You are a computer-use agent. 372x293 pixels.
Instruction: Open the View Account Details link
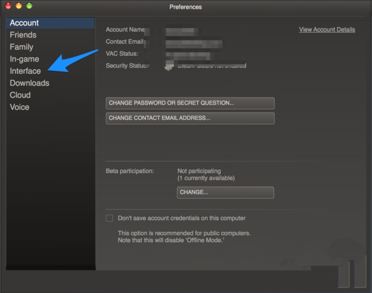(327, 30)
